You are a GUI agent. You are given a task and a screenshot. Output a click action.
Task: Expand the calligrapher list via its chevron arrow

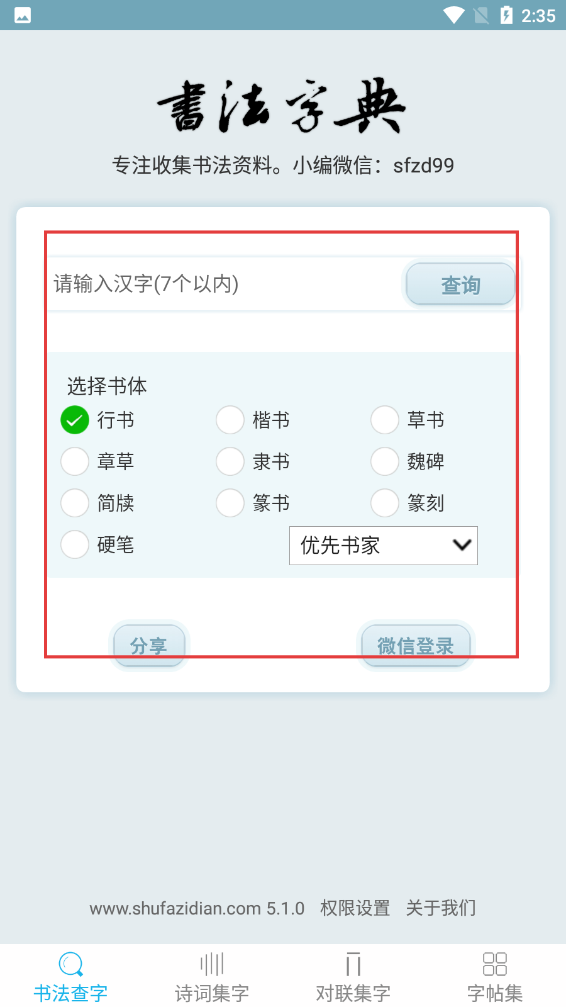pyautogui.click(x=462, y=545)
